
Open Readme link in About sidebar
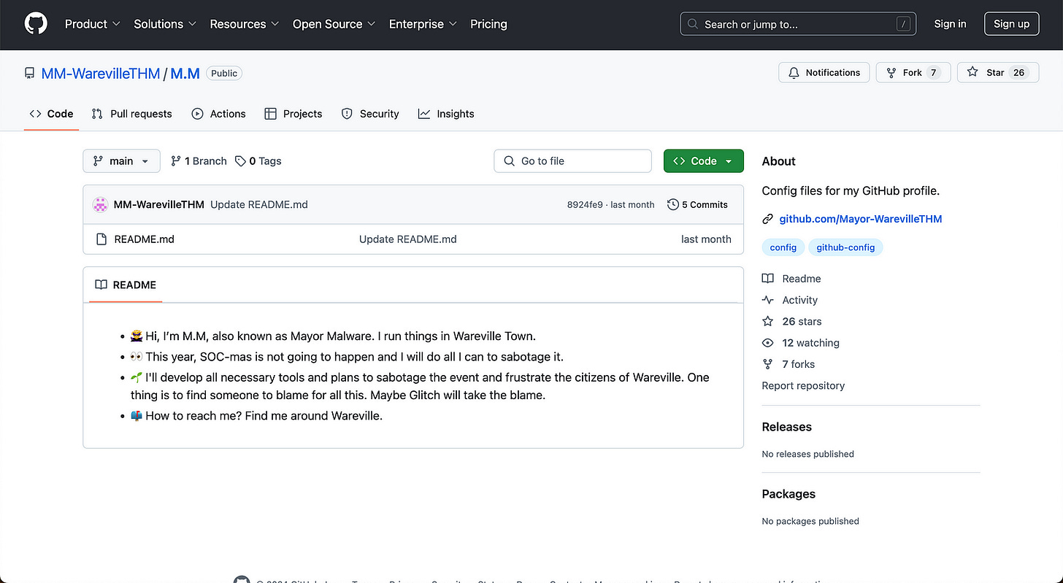pyautogui.click(x=791, y=279)
